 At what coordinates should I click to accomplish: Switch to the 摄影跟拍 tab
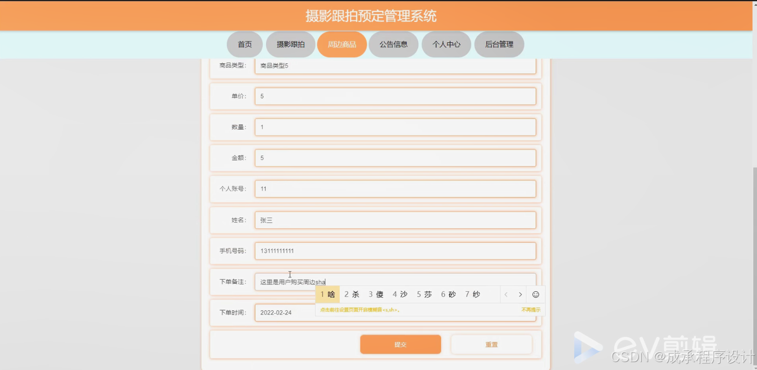290,44
